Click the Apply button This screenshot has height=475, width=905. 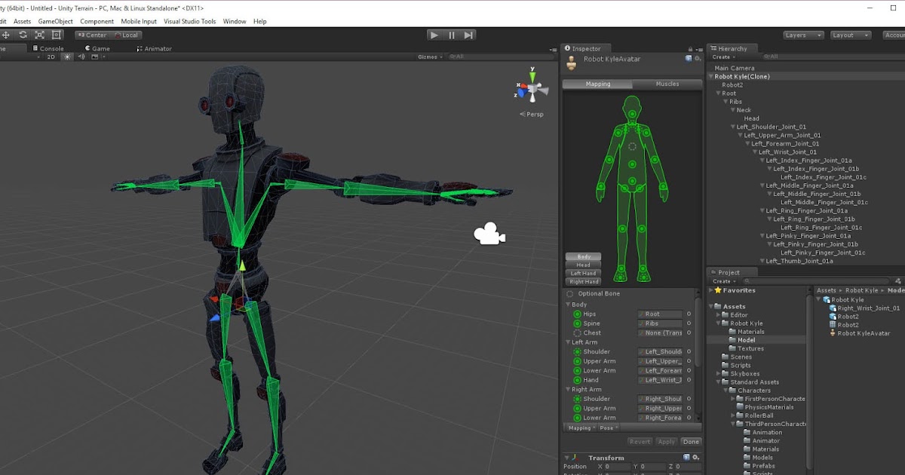[x=666, y=441]
